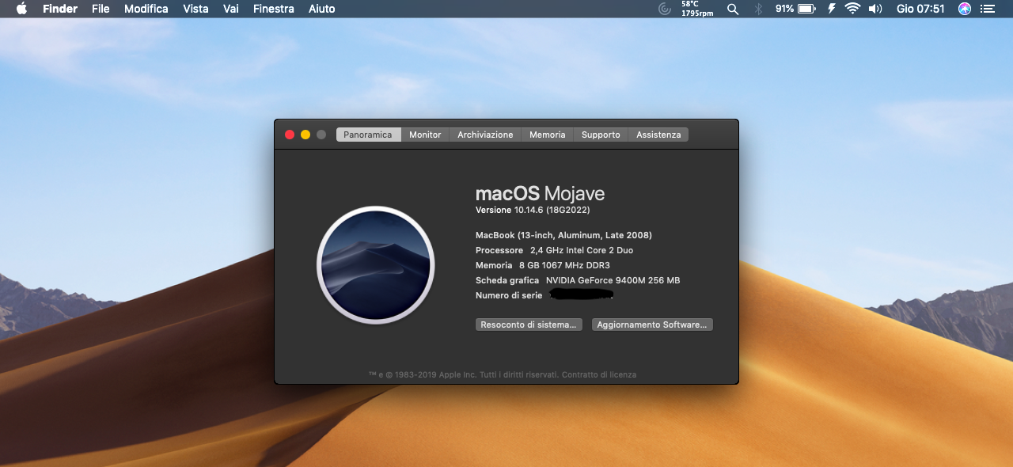Minimize the window with the yellow button

click(305, 135)
